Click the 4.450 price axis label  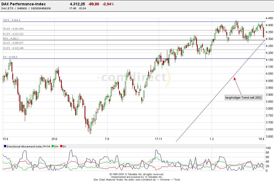tap(269, 18)
